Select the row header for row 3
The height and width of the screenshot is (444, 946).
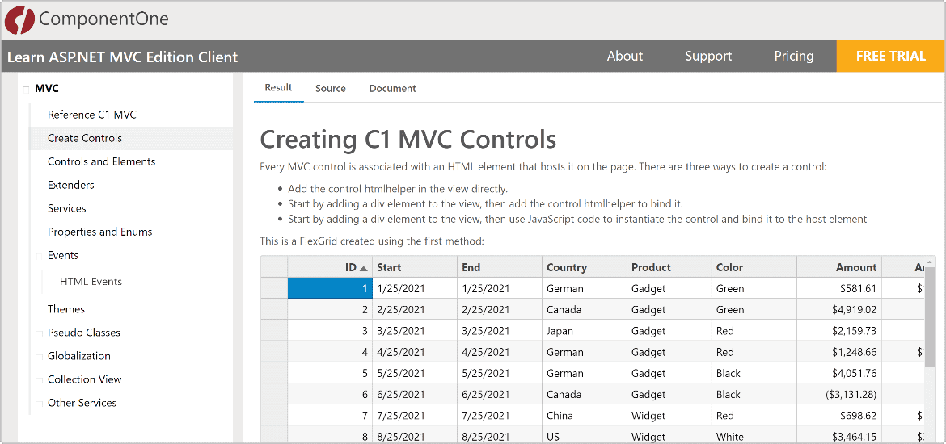coord(274,331)
